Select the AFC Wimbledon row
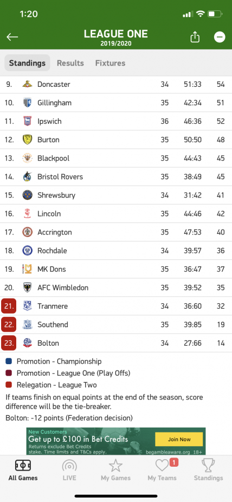The image size is (232, 502). pyautogui.click(x=116, y=288)
